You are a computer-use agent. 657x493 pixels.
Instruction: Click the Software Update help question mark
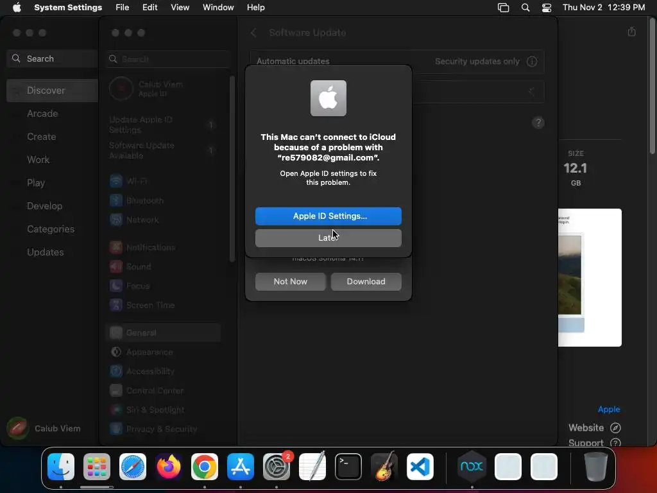point(538,123)
